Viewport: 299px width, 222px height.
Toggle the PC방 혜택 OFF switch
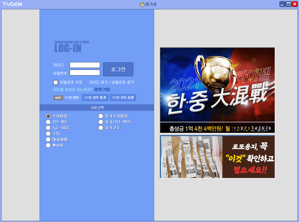pyautogui.click(x=58, y=98)
